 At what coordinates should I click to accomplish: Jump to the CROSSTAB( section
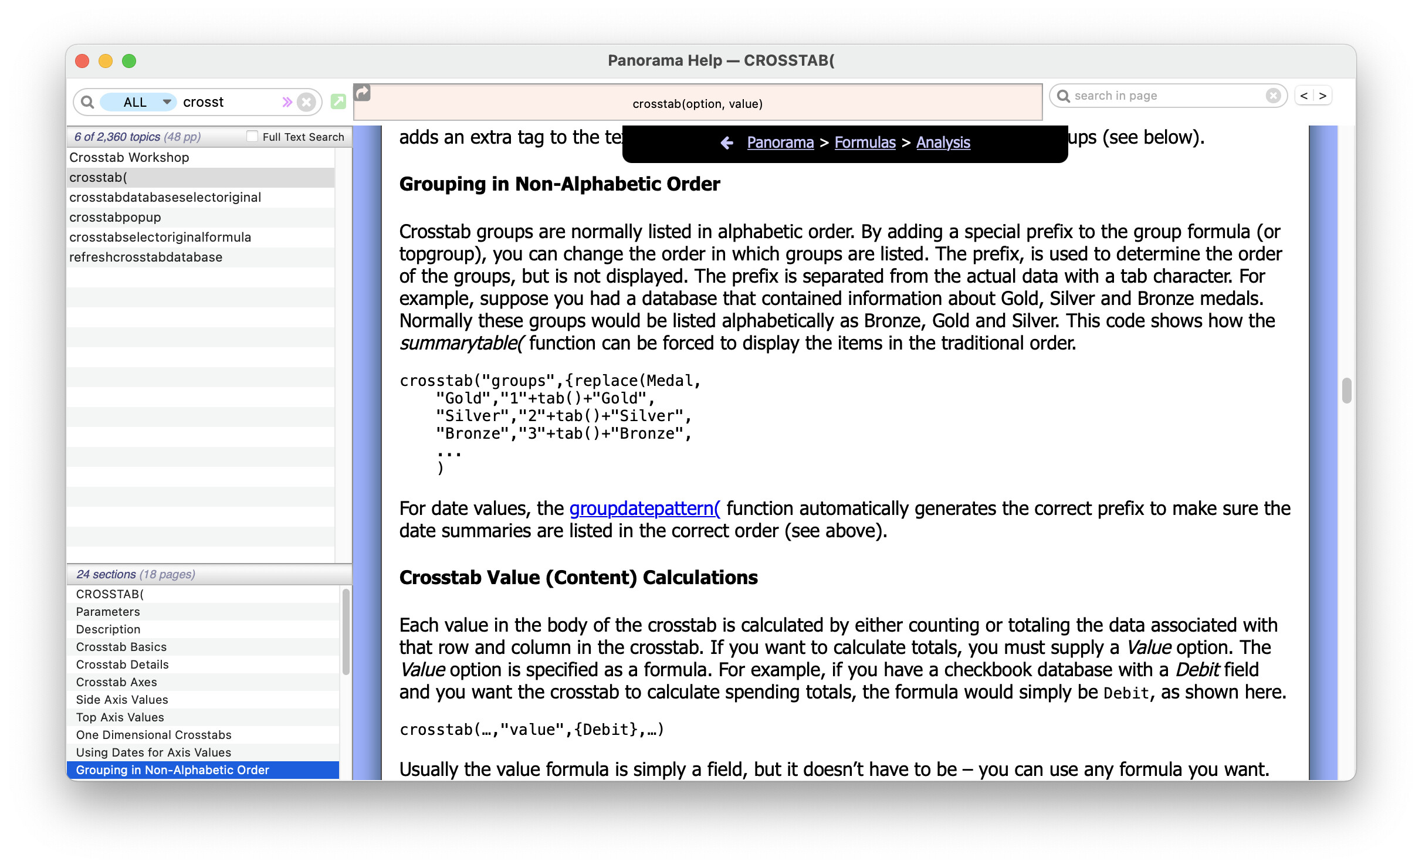pos(203,594)
